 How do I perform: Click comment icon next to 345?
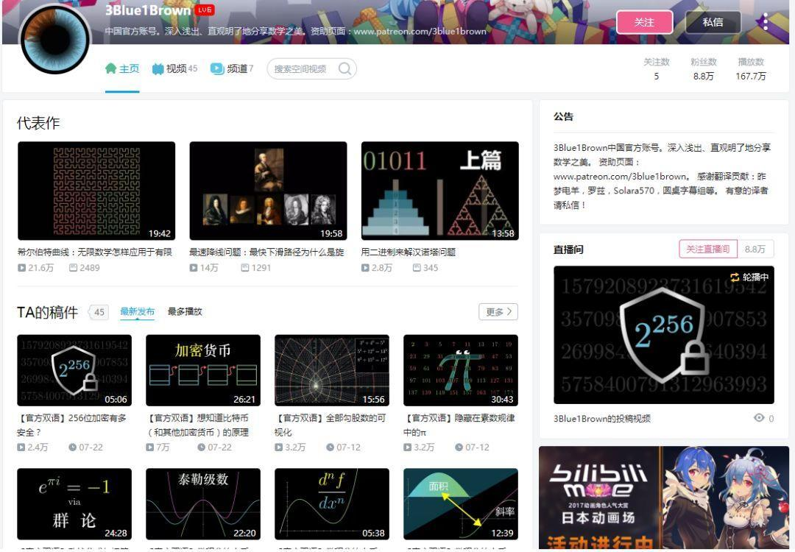click(417, 268)
